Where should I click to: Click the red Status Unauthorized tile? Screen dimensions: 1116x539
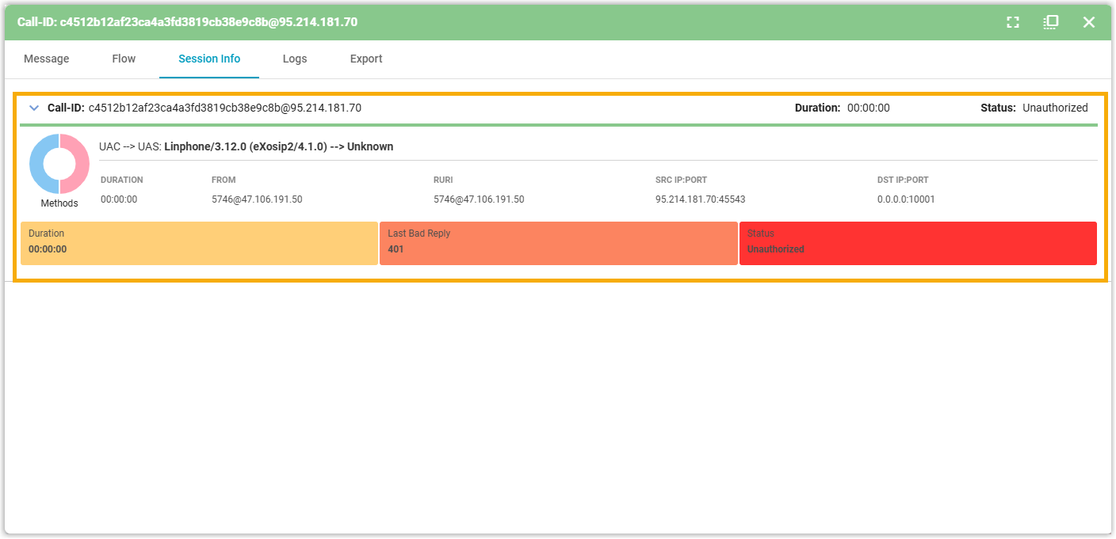pyautogui.click(x=917, y=243)
